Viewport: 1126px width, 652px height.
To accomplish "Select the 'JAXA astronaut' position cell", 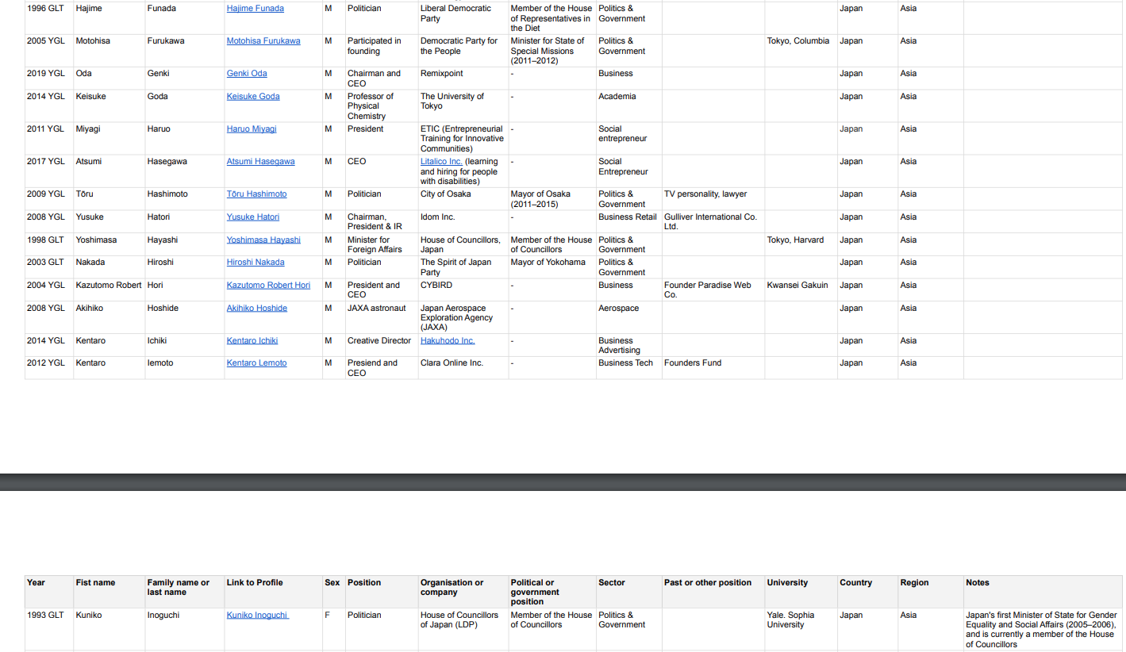I will [x=382, y=317].
